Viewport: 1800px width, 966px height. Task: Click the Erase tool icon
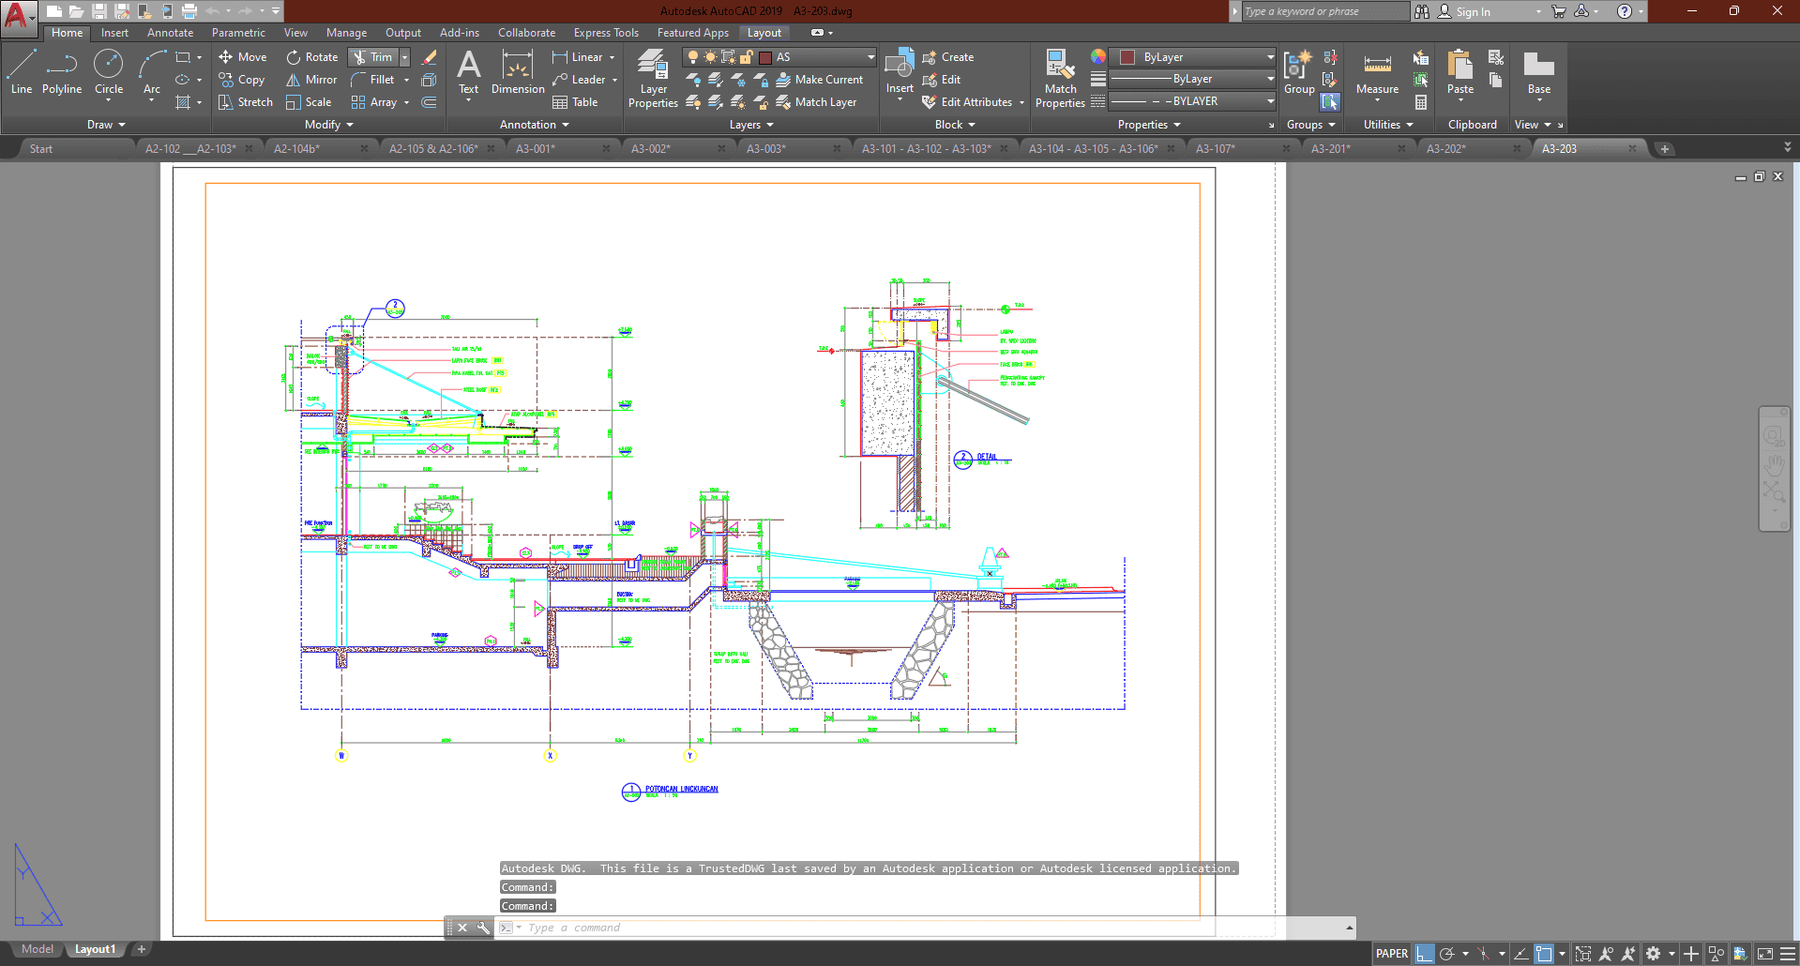(430, 57)
